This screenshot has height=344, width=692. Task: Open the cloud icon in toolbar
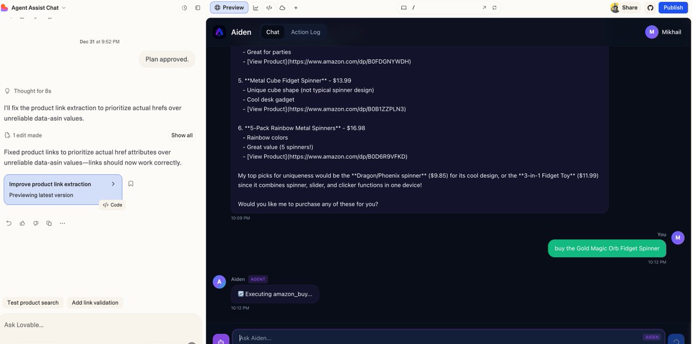click(282, 8)
